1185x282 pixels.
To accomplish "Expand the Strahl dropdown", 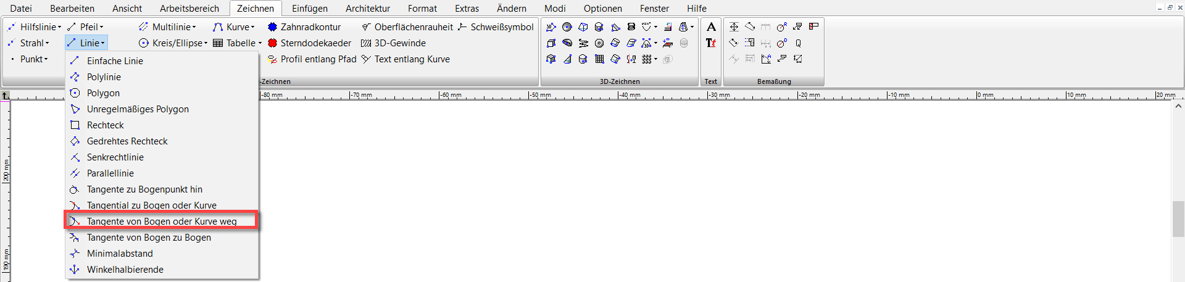I will (x=48, y=43).
